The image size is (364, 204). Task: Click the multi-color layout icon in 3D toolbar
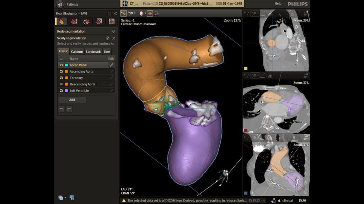[156, 14]
